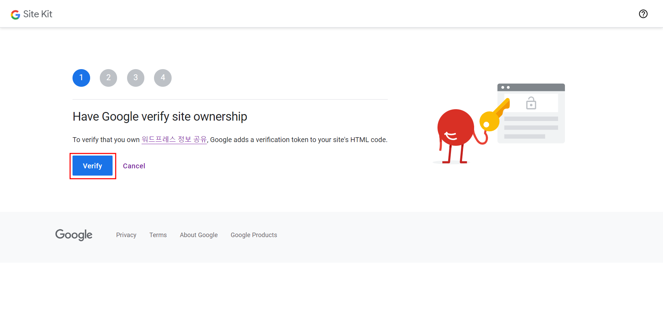Open the help question mark icon
Image resolution: width=663 pixels, height=309 pixels.
coord(643,14)
